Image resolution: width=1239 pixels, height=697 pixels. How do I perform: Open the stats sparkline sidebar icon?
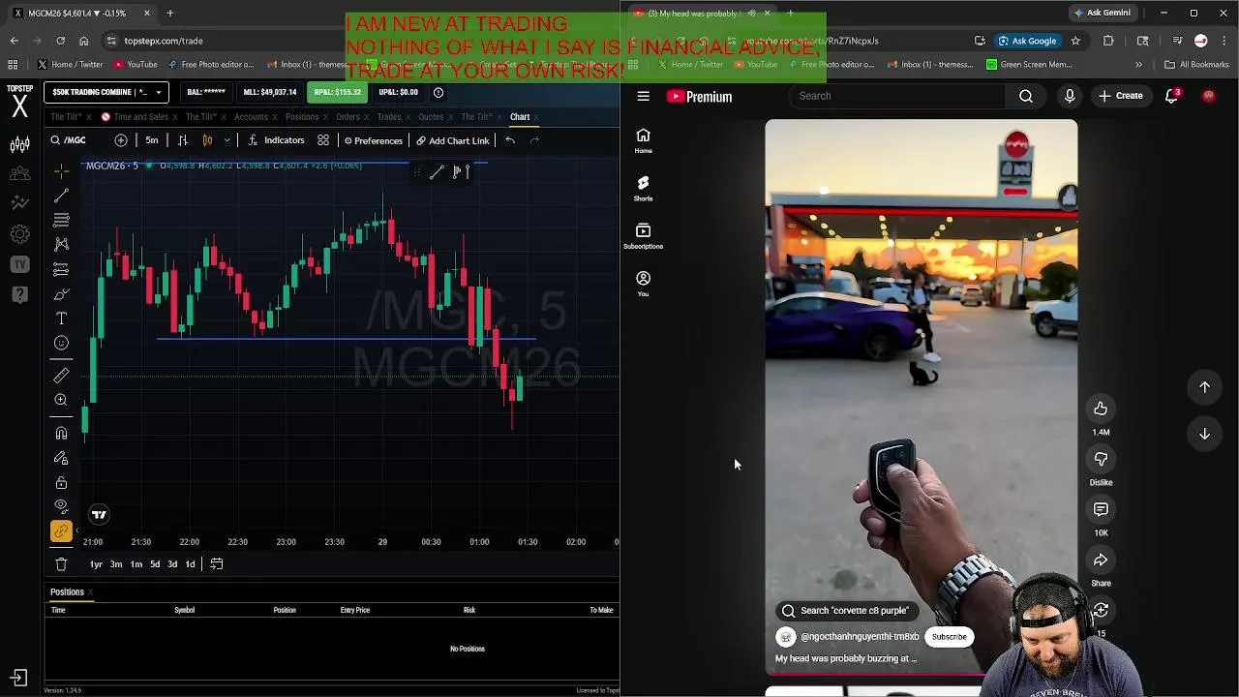tap(19, 202)
